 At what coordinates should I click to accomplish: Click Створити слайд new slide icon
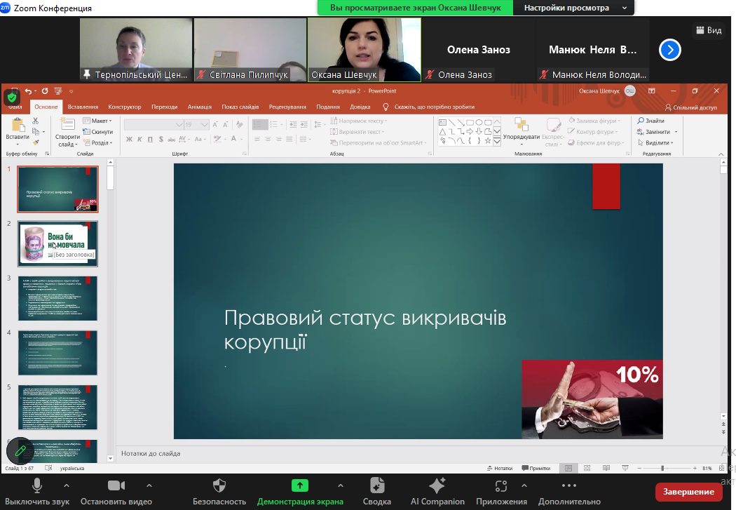(x=67, y=124)
